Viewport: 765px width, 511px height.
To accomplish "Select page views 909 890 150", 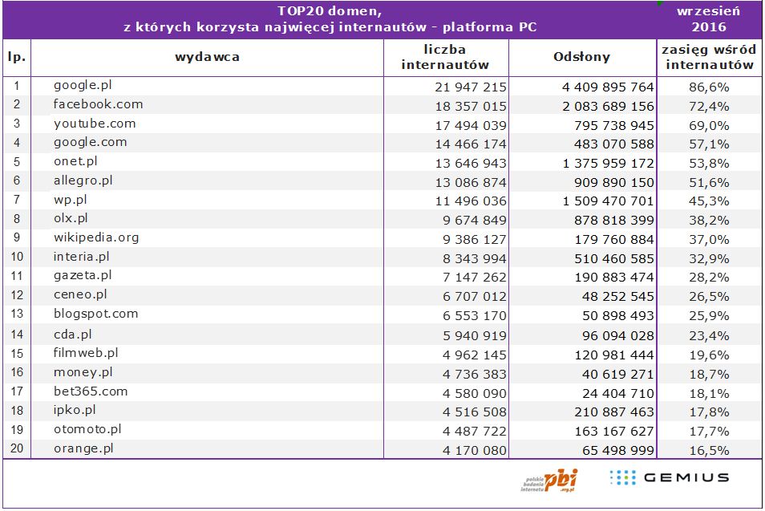I will coord(614,182).
